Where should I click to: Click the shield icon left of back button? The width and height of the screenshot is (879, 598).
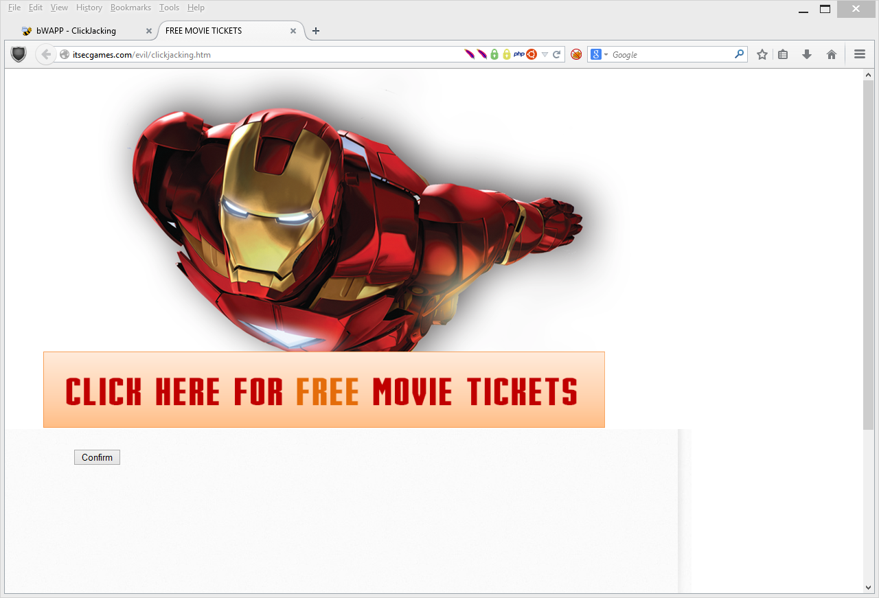pyautogui.click(x=19, y=54)
